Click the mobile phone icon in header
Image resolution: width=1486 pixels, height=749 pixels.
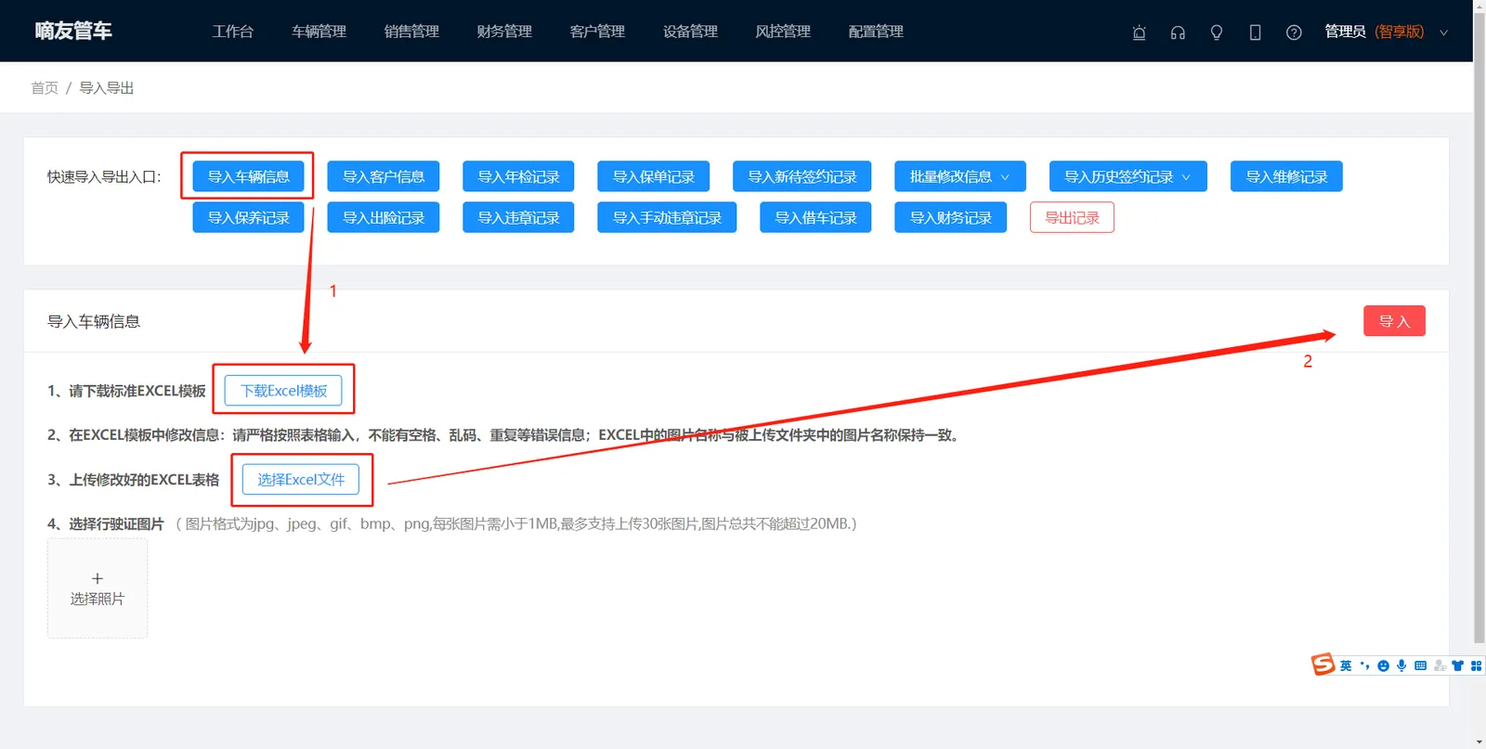[1255, 32]
